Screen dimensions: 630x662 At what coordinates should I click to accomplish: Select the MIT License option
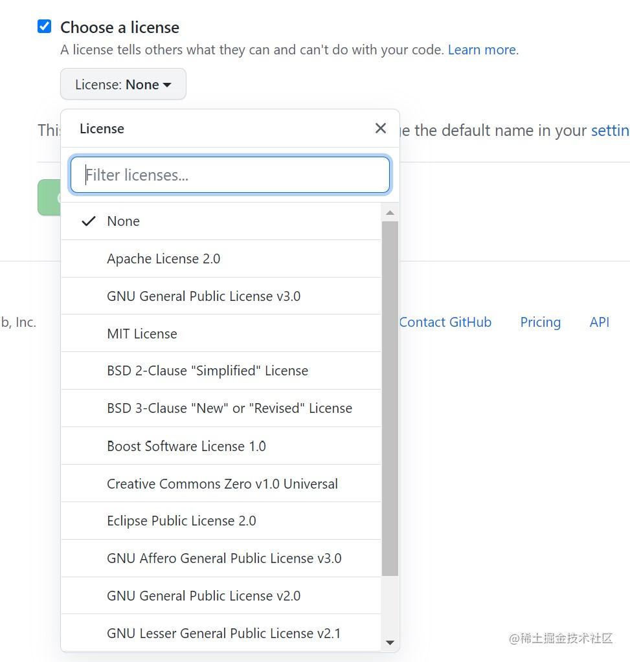(x=142, y=333)
